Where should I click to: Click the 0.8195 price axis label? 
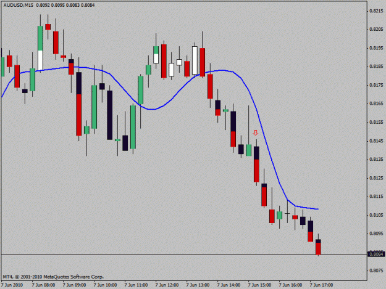click(376, 48)
